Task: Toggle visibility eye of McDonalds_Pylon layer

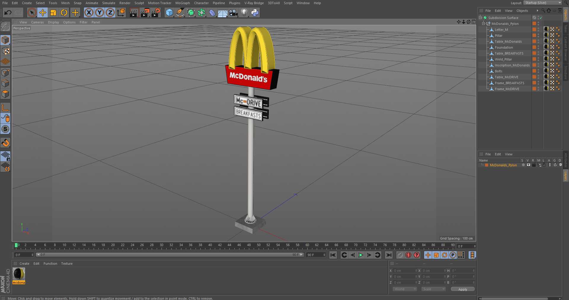Action: [528, 165]
